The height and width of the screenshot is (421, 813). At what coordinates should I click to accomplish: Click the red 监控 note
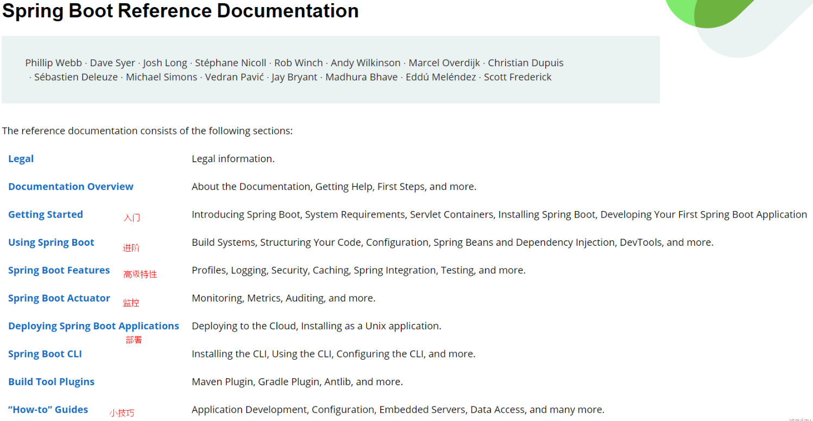point(131,303)
